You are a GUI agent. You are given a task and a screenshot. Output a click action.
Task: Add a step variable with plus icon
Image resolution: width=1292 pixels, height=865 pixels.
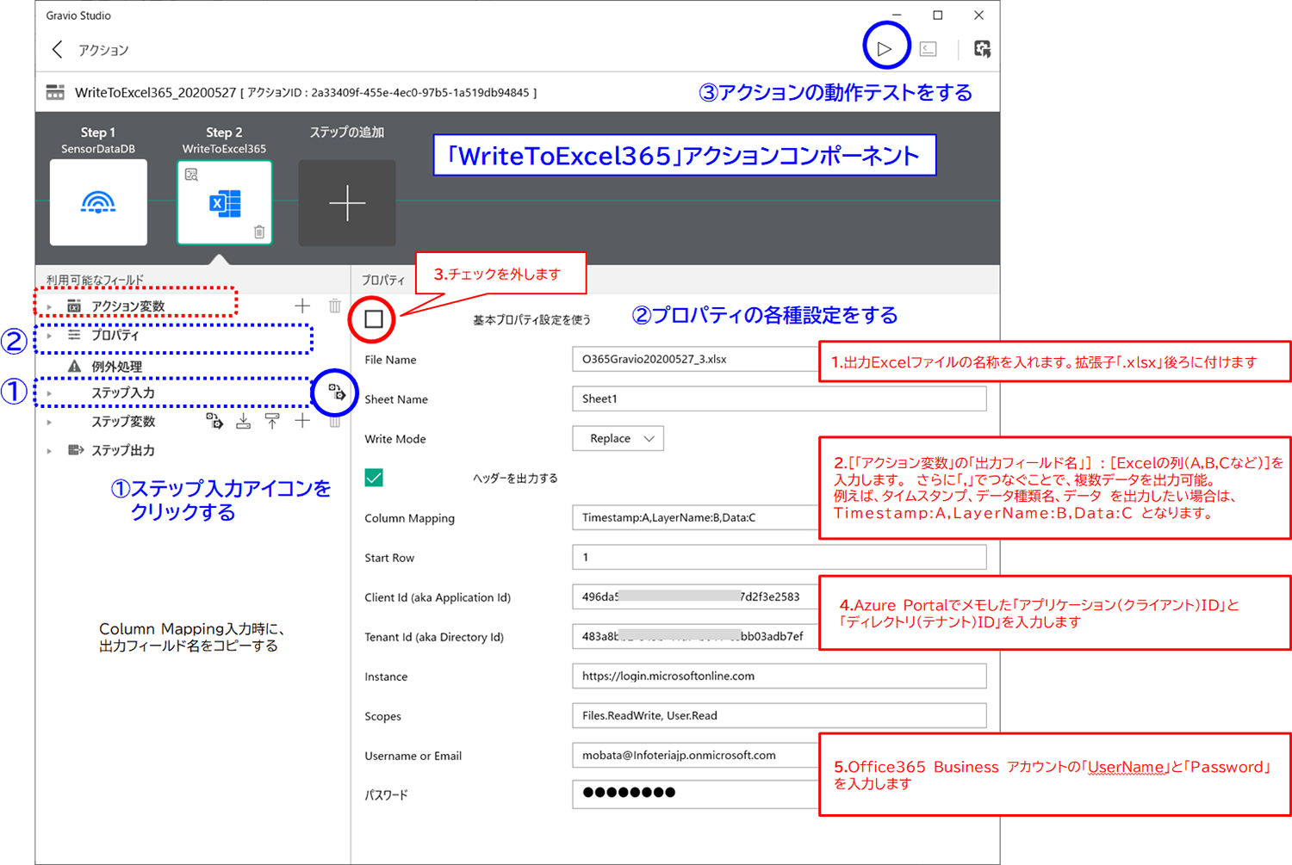click(x=302, y=421)
